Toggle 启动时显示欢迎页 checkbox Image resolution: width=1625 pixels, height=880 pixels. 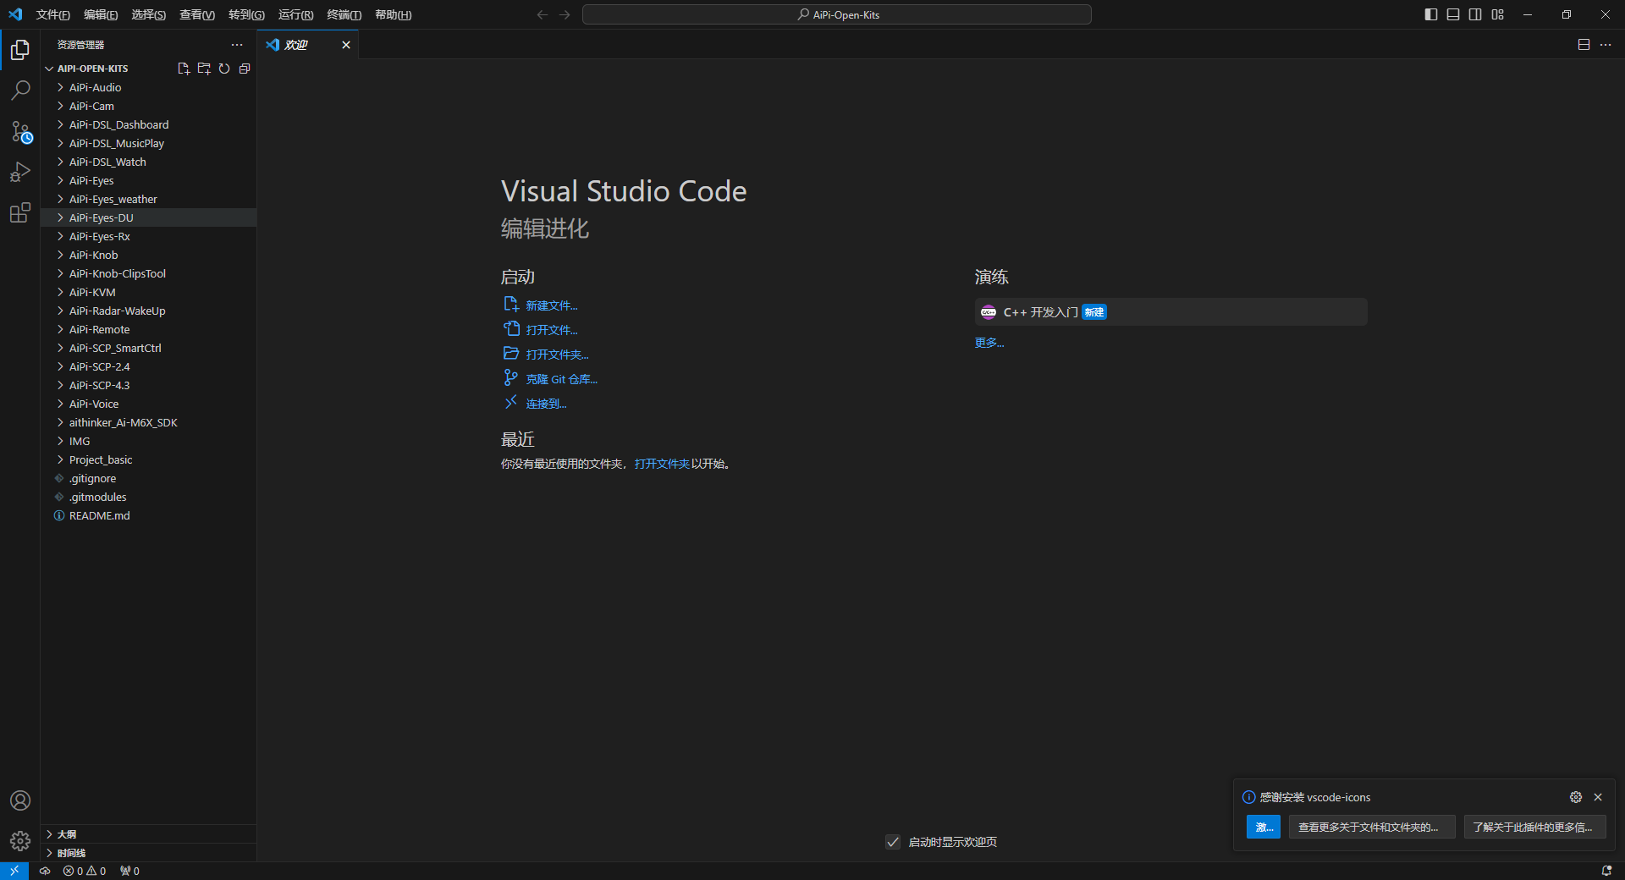pos(893,842)
